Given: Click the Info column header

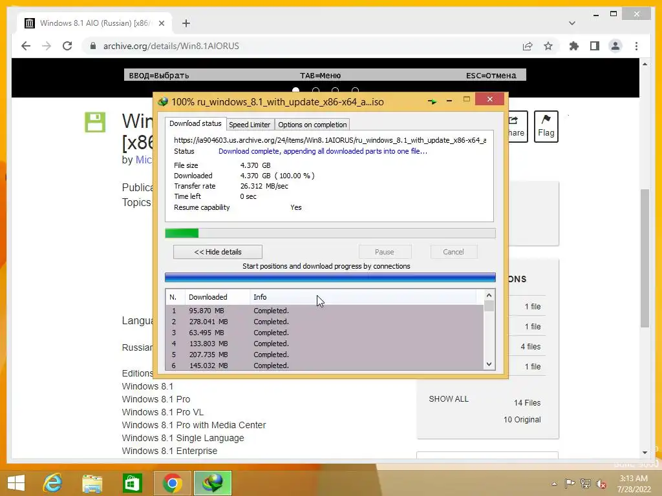Looking at the screenshot, I should pos(363,297).
